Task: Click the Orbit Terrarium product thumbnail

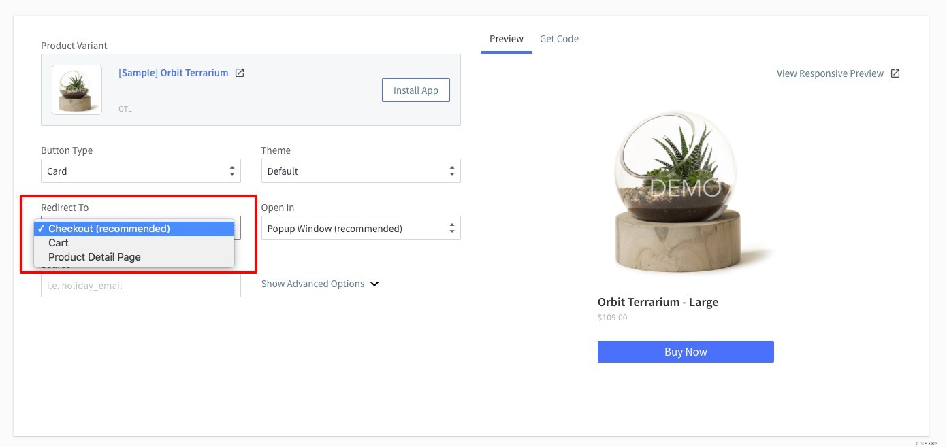Action: click(x=76, y=89)
